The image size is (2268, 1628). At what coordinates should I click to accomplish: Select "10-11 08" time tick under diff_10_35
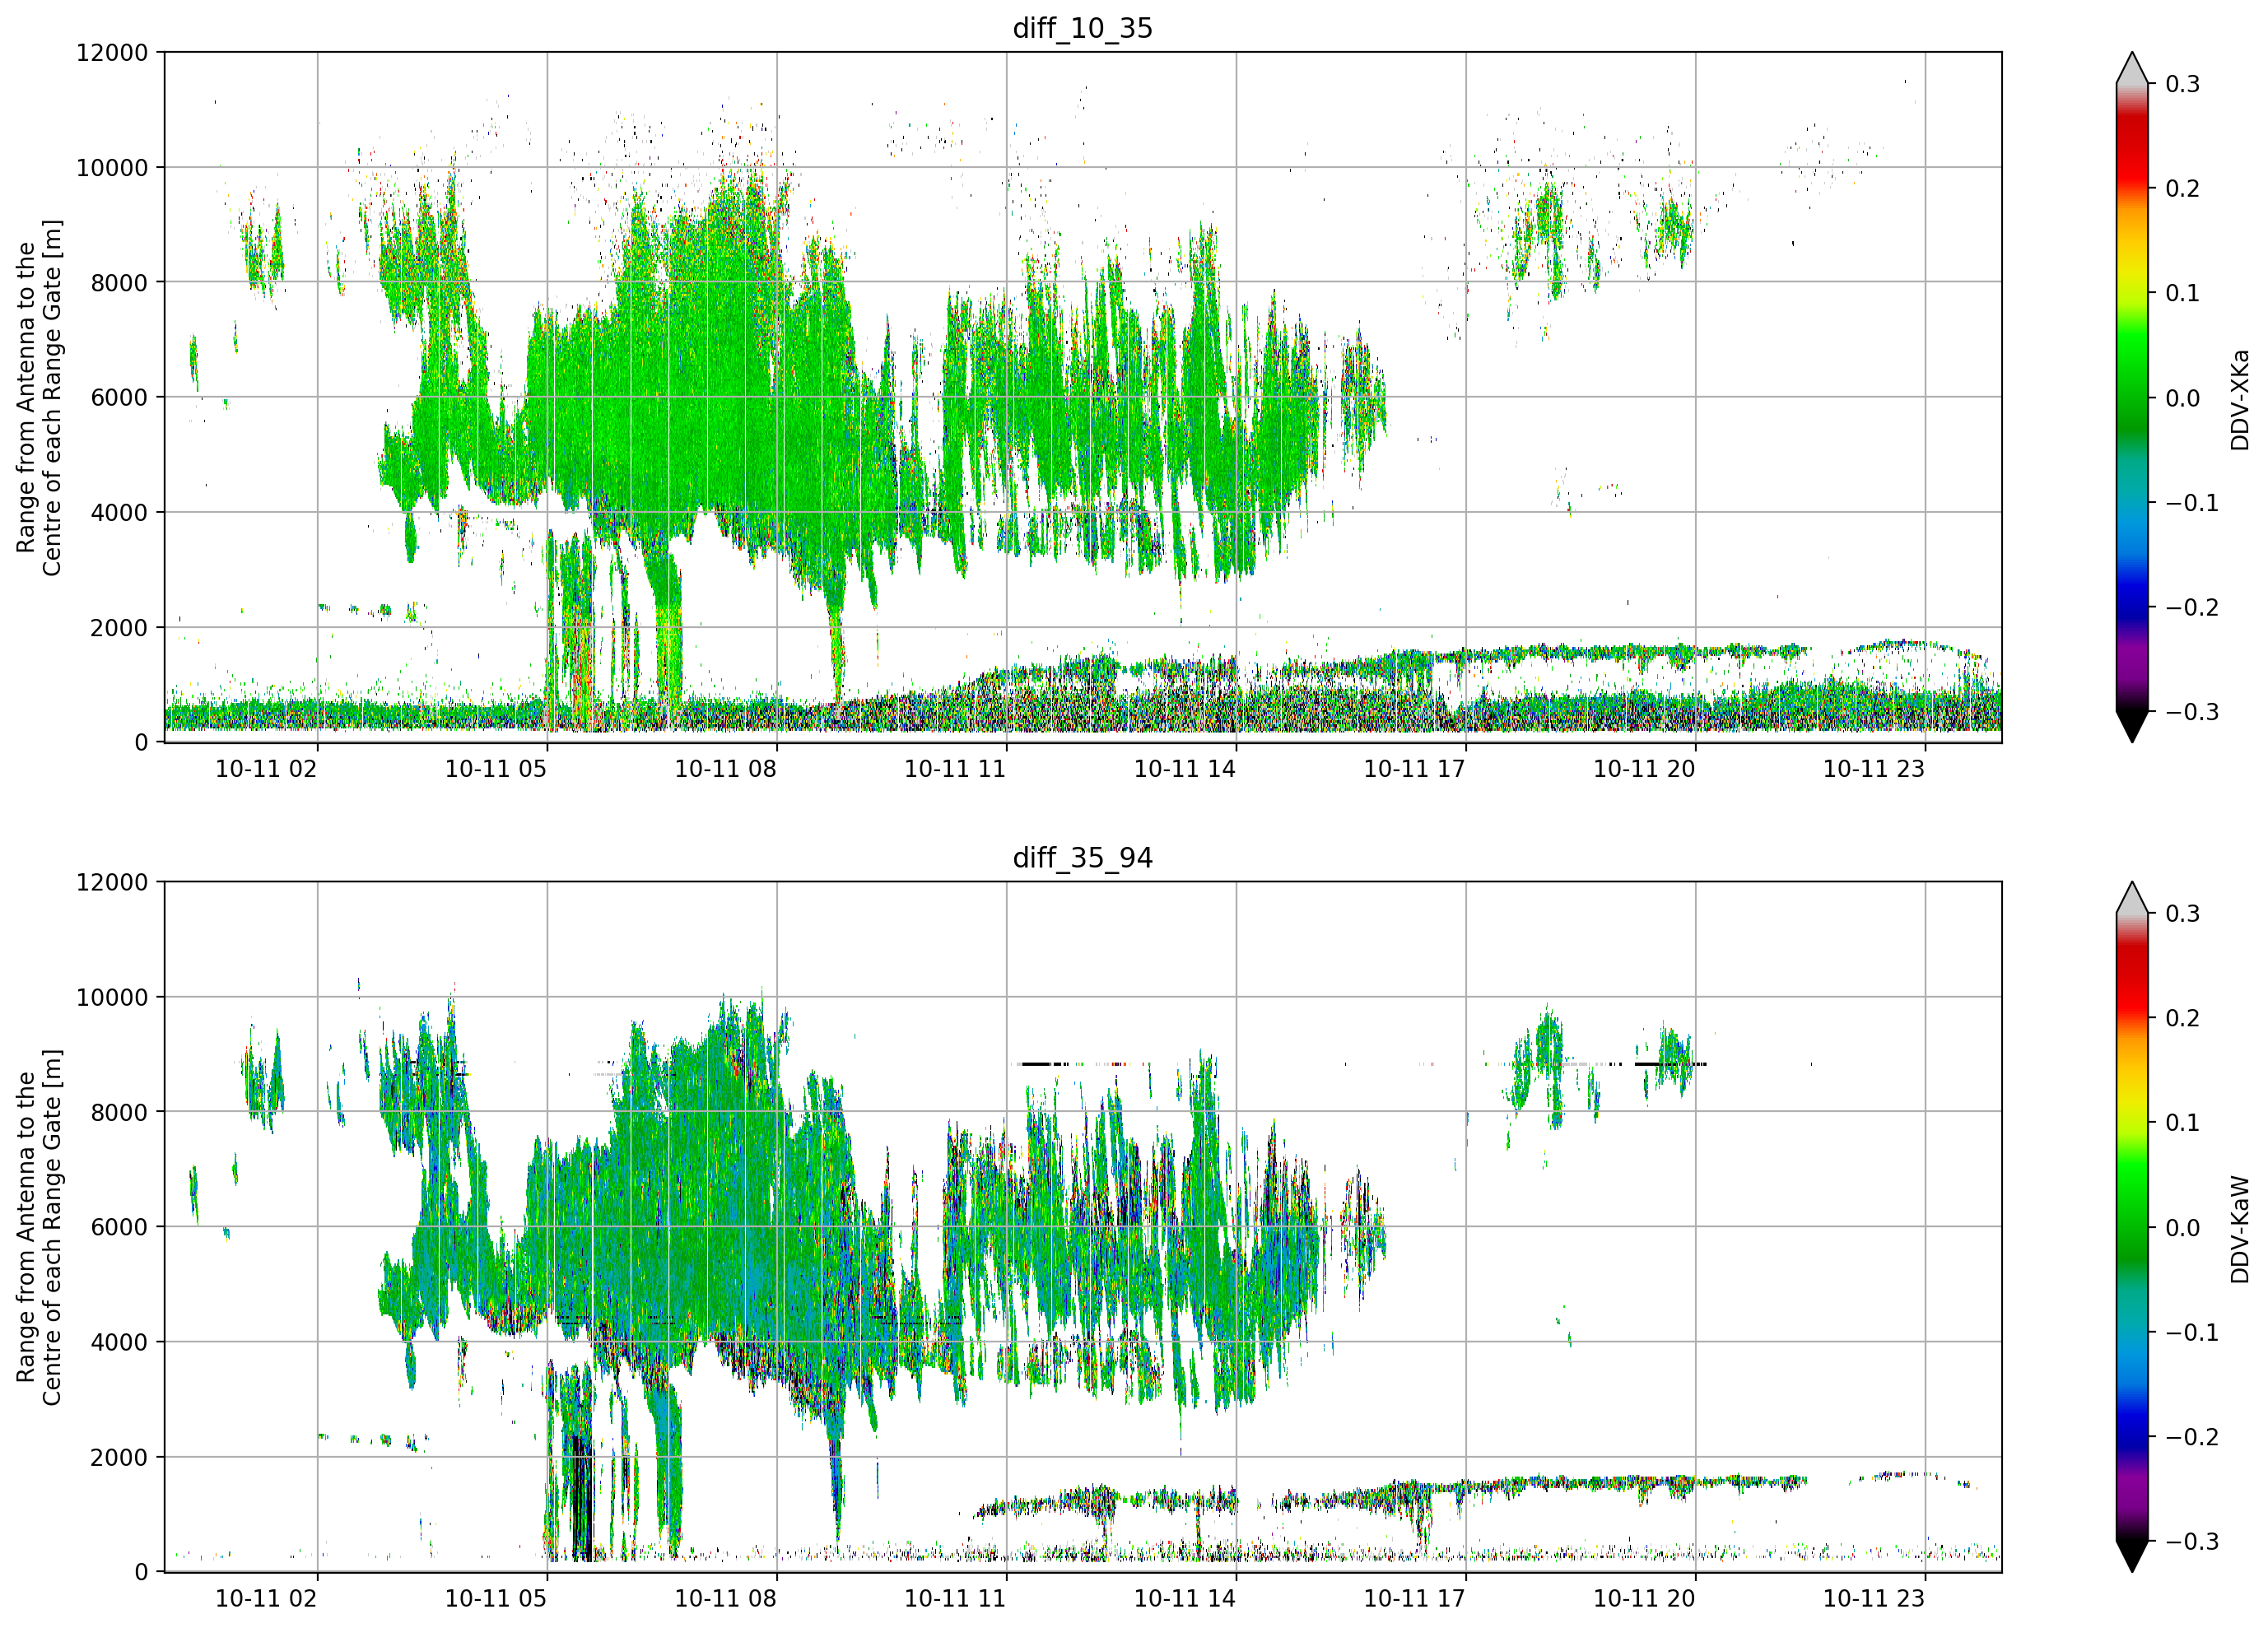(x=726, y=769)
